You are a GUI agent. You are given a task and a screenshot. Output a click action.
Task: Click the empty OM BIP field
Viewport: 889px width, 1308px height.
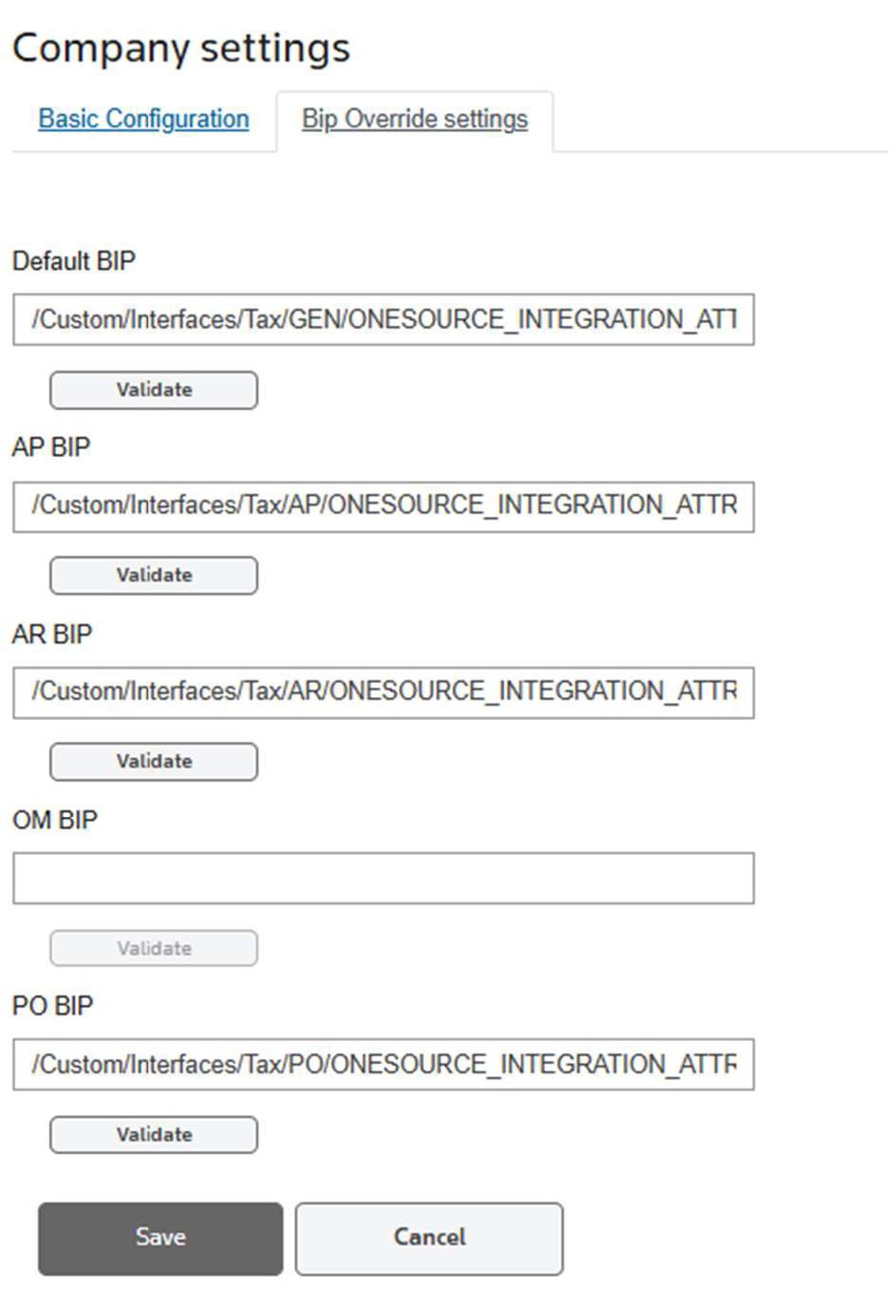[x=383, y=878]
